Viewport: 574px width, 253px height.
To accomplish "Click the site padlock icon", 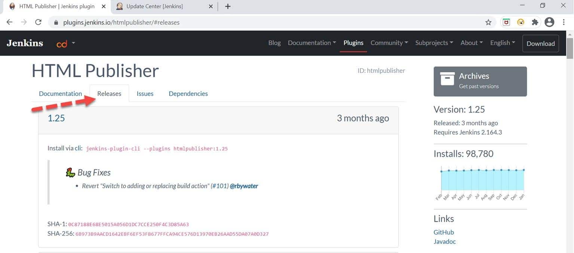I will [x=56, y=22].
